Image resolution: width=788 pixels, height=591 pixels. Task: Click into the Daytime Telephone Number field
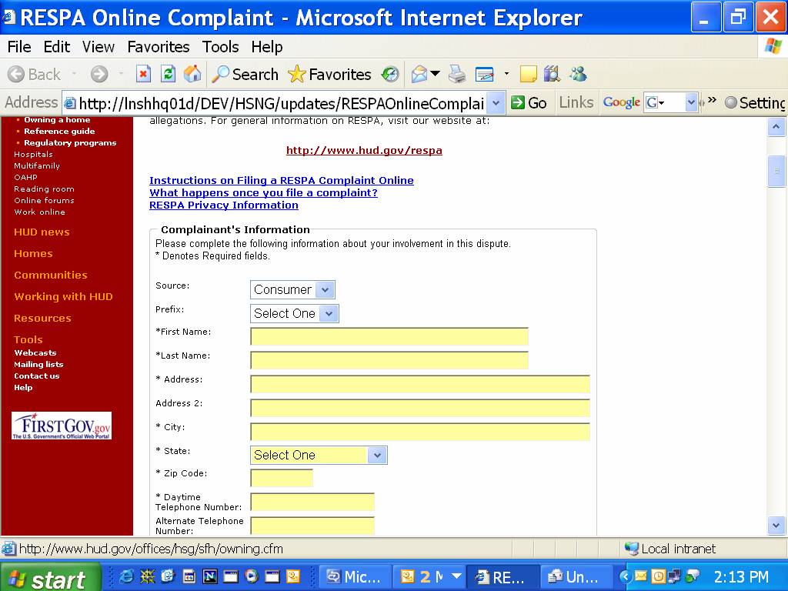pyautogui.click(x=312, y=502)
